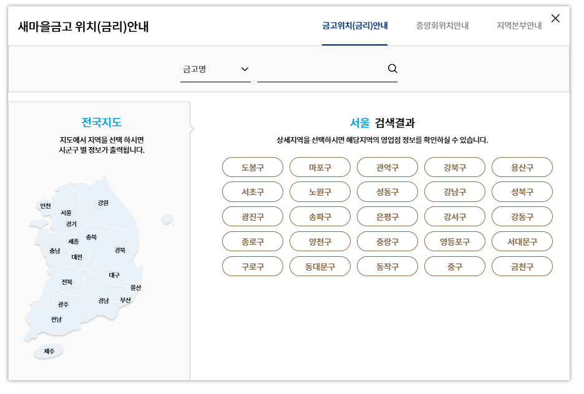584x394 pixels.
Task: Choose 대전 on the national map
Action: coord(77,257)
